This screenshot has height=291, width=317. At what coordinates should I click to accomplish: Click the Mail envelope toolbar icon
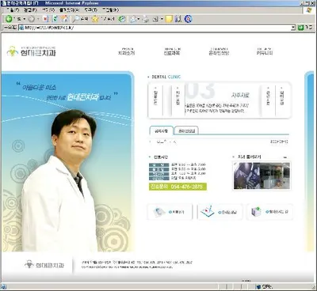click(x=134, y=19)
